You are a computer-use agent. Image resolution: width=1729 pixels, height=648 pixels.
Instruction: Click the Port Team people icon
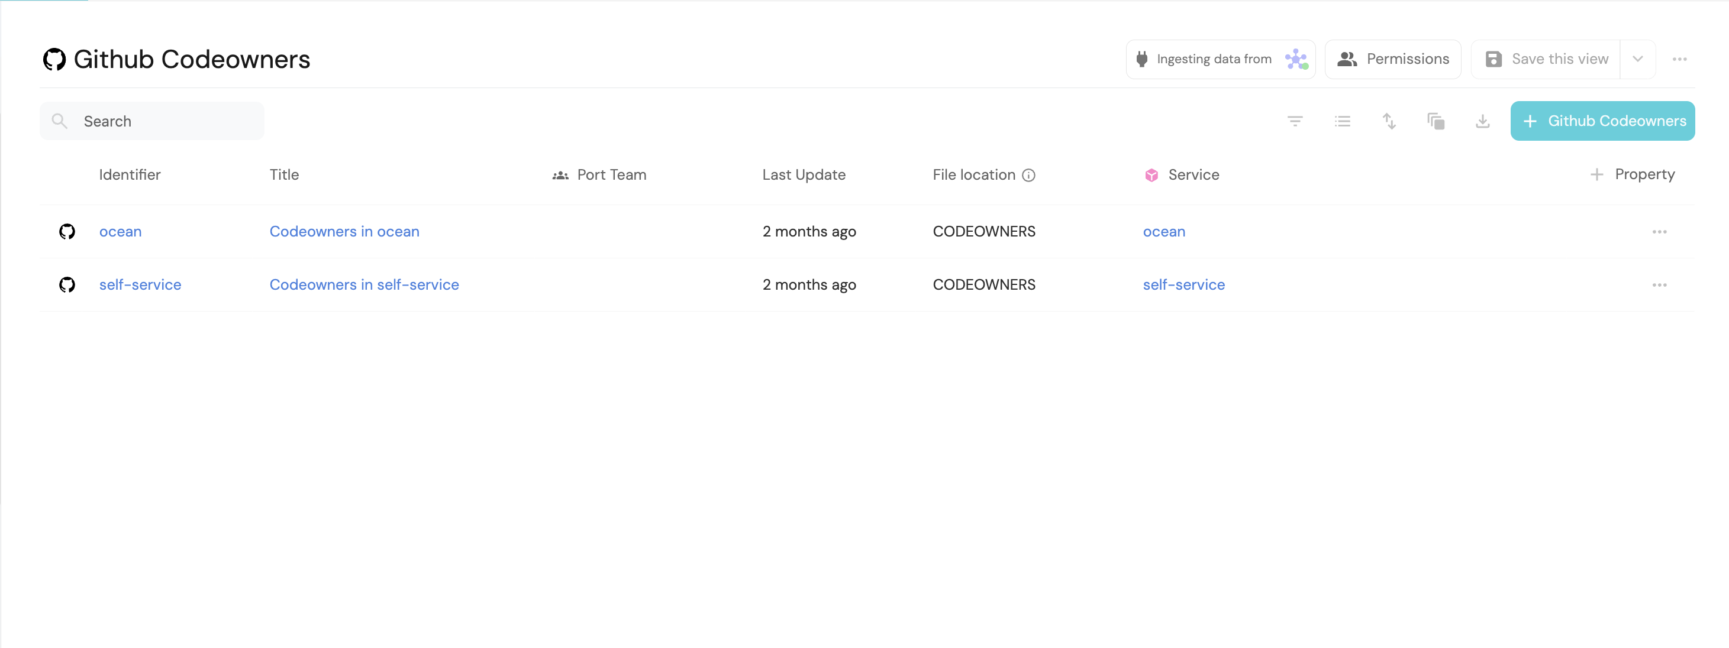click(560, 175)
